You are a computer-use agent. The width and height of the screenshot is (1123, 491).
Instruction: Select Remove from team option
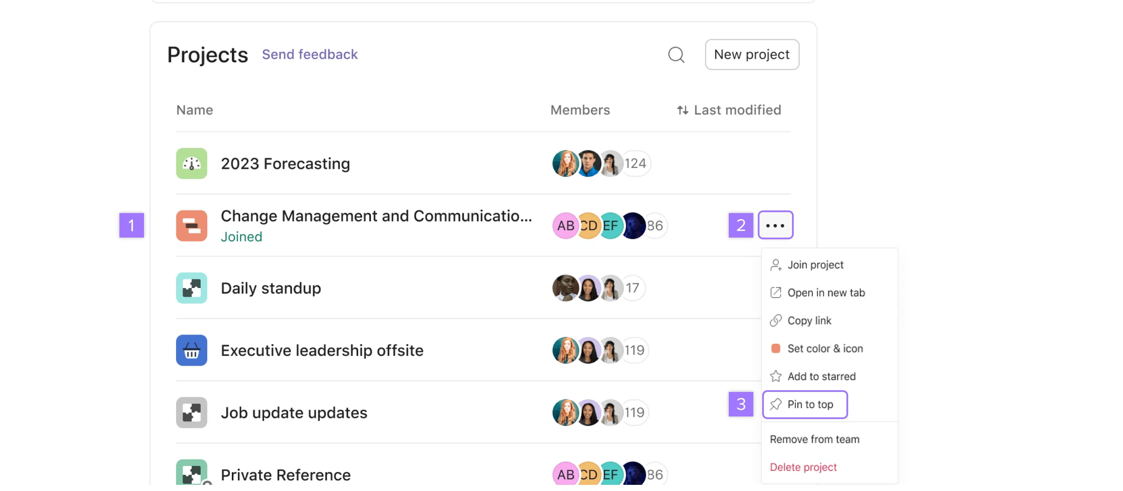pos(814,439)
